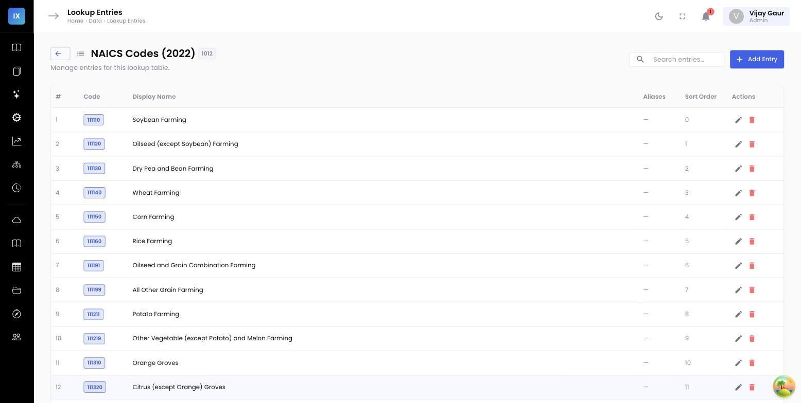The height and width of the screenshot is (403, 801).
Task: Expand the sidebar with arrow icon
Action: pyautogui.click(x=54, y=16)
